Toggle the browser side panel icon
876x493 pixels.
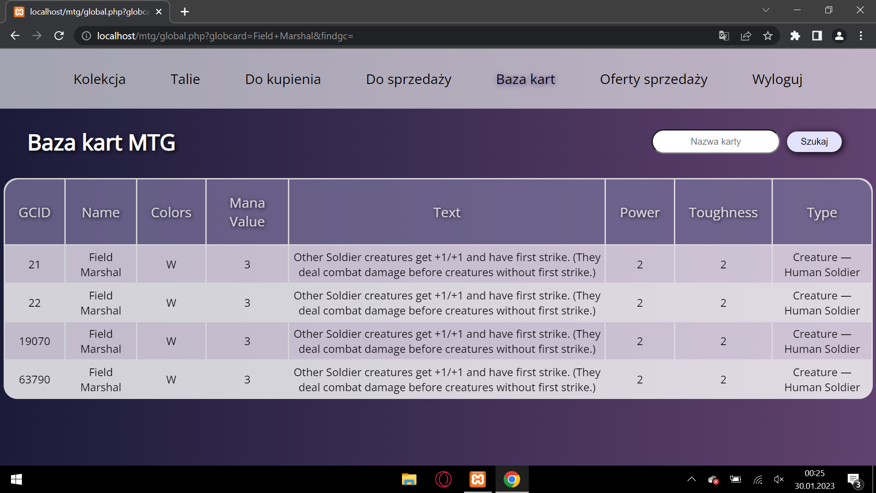[x=817, y=36]
